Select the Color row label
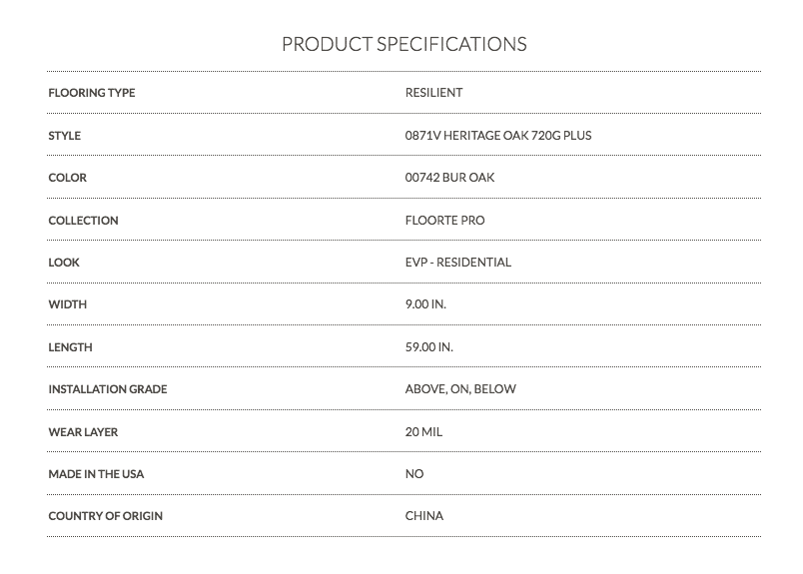The height and width of the screenshot is (574, 803). tap(68, 178)
